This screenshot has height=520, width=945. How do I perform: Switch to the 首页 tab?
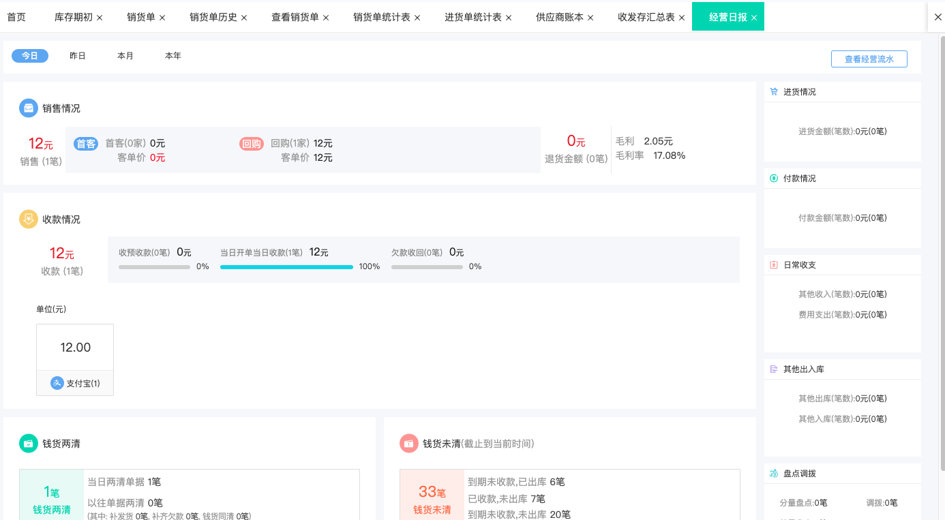click(x=16, y=16)
